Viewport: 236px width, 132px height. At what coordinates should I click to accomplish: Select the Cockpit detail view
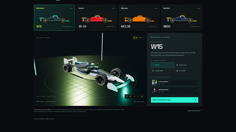click(163, 71)
